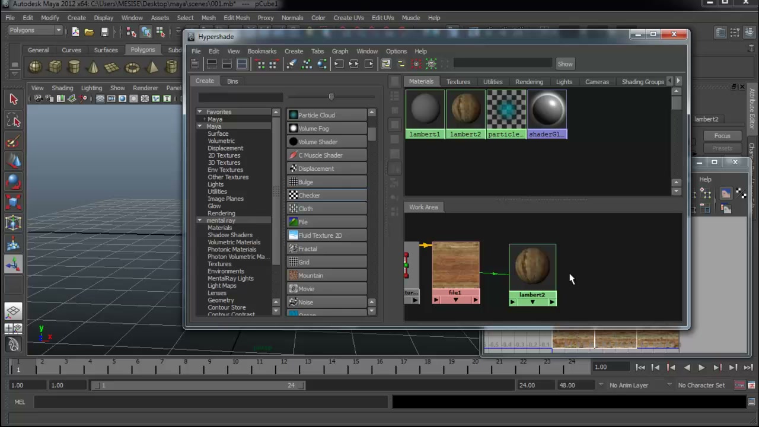Toggle select by hierarchy mode icon

[130, 31]
